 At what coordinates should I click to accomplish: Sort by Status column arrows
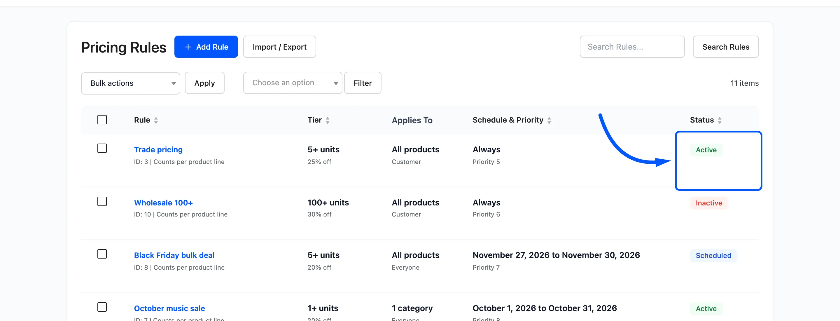click(x=719, y=120)
